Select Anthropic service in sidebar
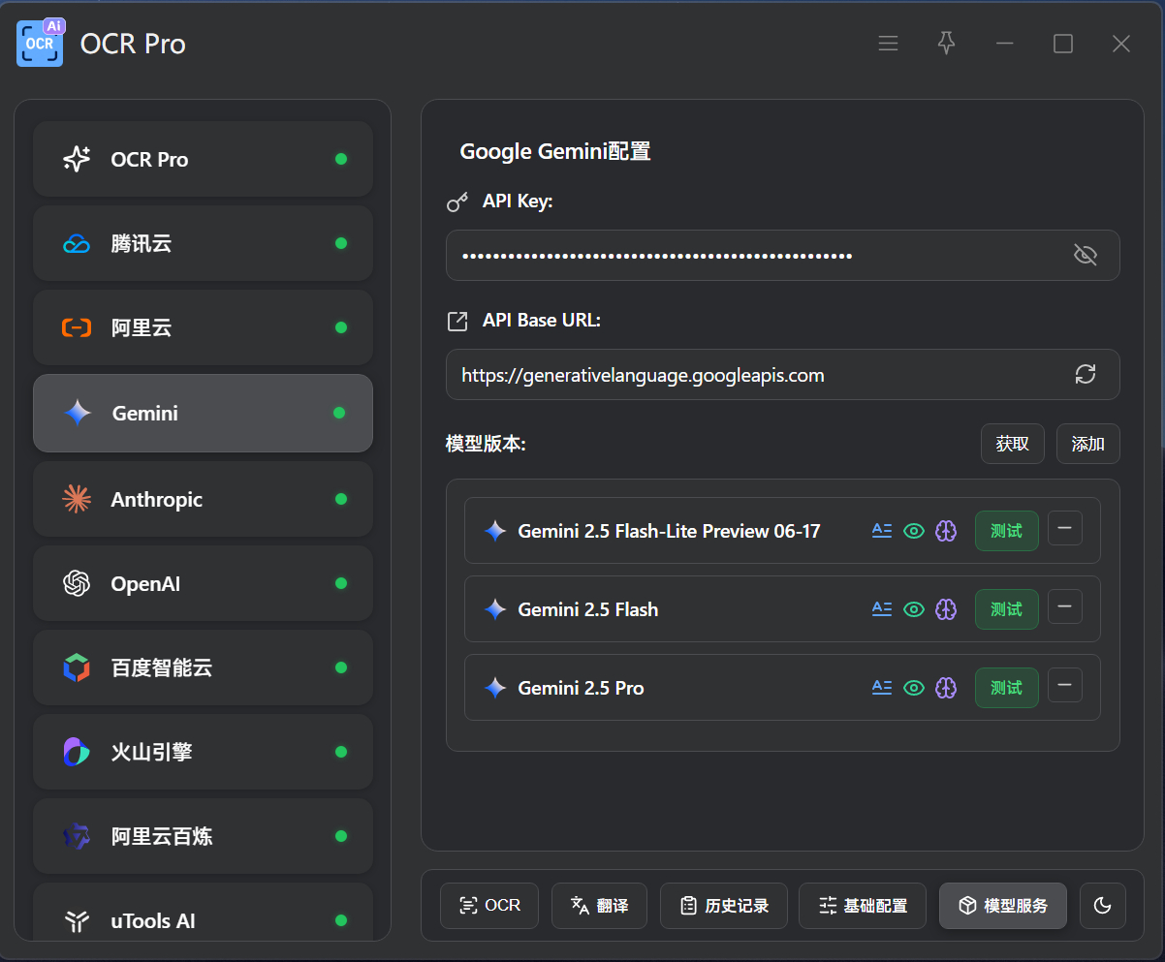The height and width of the screenshot is (962, 1165). [x=204, y=499]
